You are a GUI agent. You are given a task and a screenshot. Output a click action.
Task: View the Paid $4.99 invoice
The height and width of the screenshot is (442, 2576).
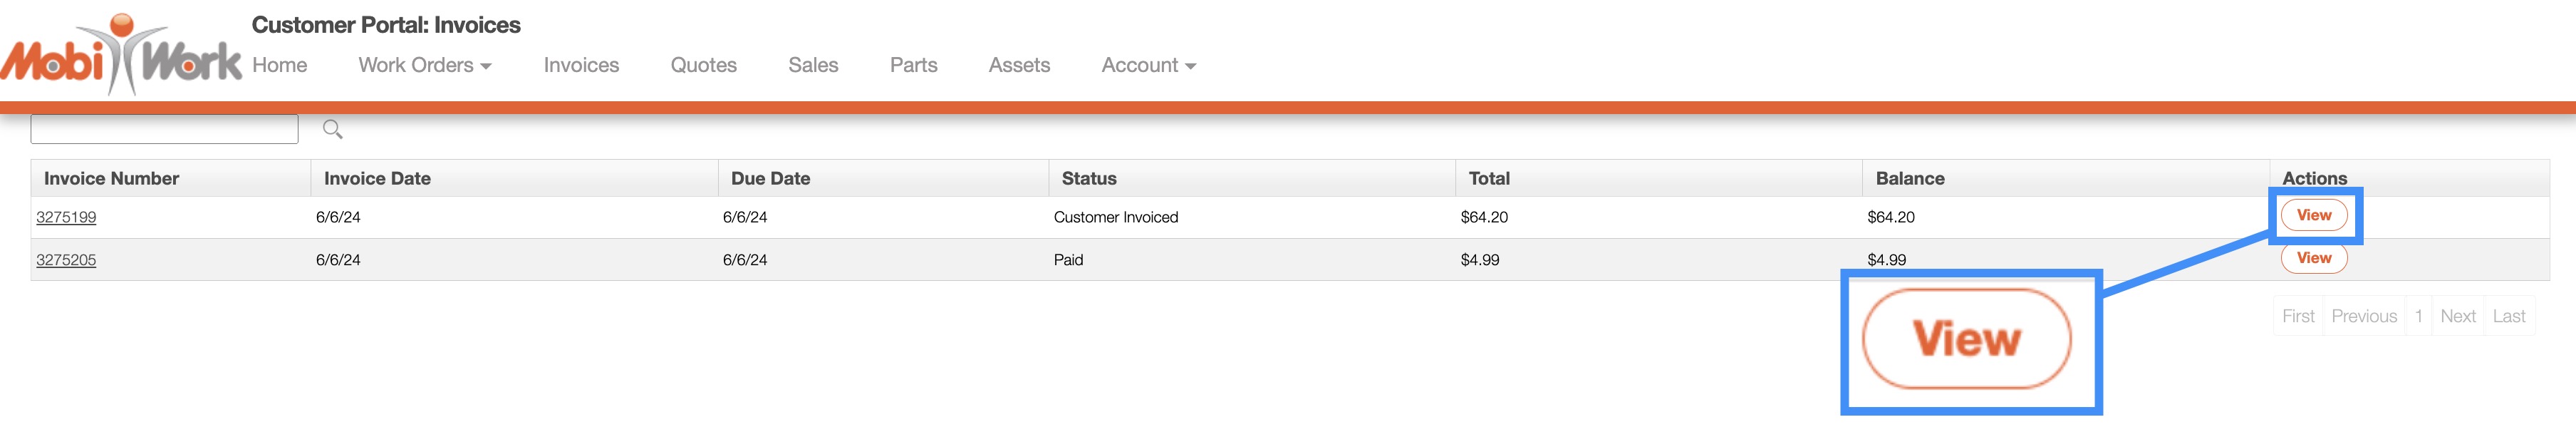(2313, 258)
